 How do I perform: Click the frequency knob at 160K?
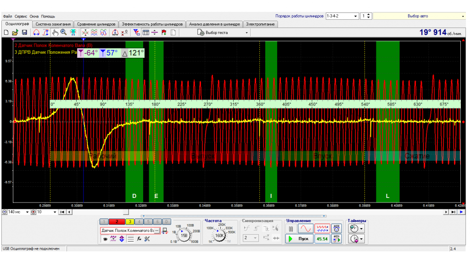point(219,235)
